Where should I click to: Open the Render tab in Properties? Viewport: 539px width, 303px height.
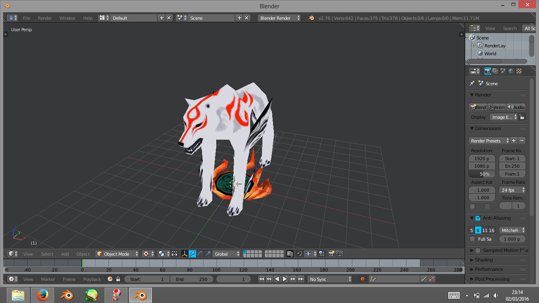pos(488,71)
